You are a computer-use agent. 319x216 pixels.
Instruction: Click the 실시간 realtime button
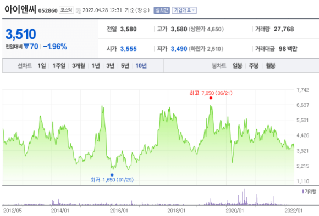tap(162, 10)
